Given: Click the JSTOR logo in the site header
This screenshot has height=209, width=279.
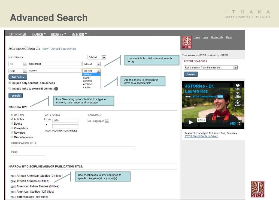Looking at the screenshot, I should [187, 42].
